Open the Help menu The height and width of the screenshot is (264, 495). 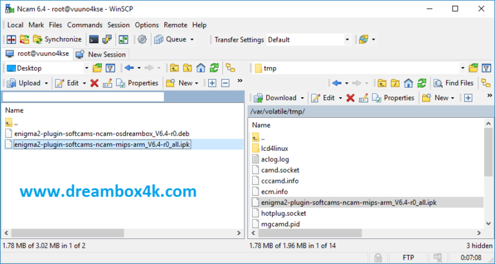point(199,25)
